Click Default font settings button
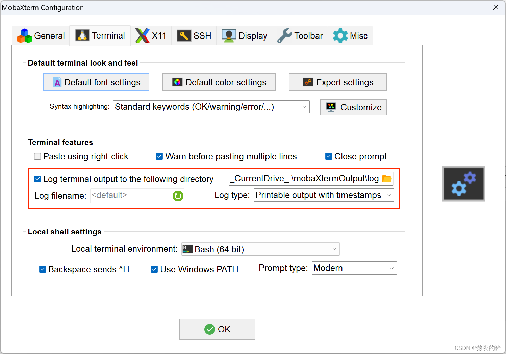Image resolution: width=506 pixels, height=354 pixels. [96, 82]
